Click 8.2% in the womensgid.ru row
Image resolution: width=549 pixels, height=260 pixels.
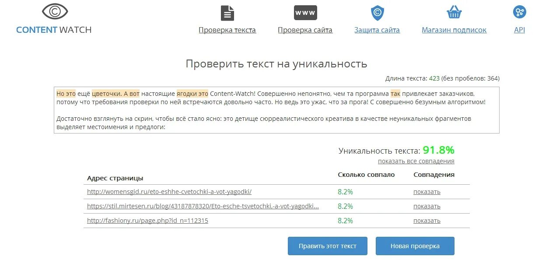(345, 192)
